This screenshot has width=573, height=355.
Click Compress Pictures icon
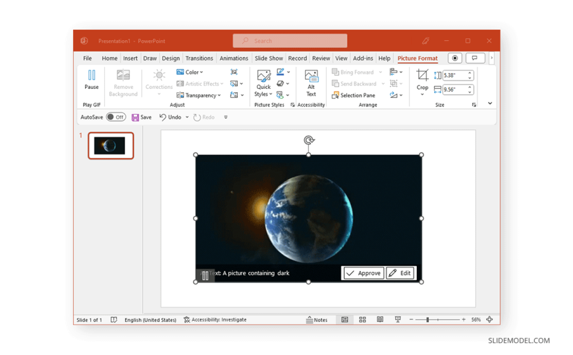coord(234,72)
